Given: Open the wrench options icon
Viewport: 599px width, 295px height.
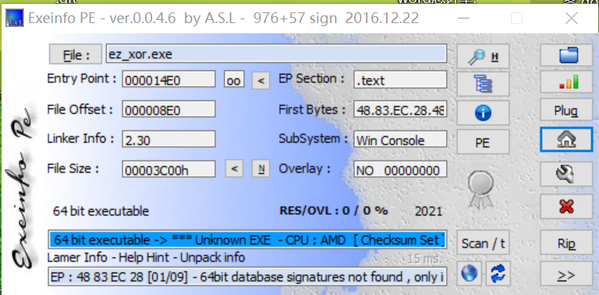Looking at the screenshot, I should pos(567,175).
